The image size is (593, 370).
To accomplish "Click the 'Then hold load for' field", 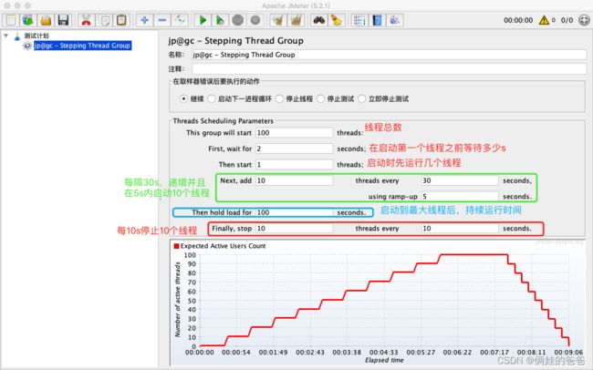I will pos(294,212).
